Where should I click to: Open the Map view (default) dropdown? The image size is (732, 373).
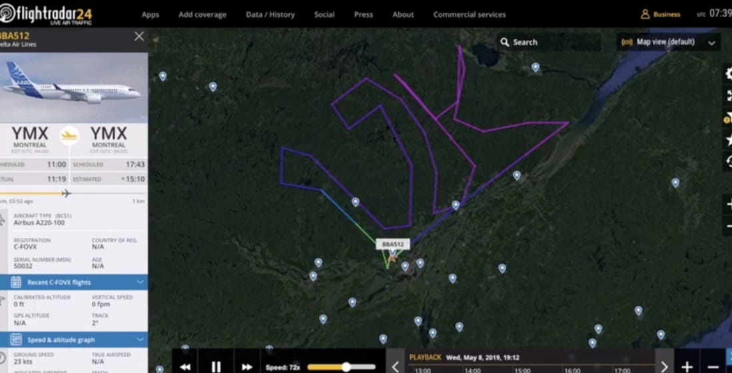(668, 43)
